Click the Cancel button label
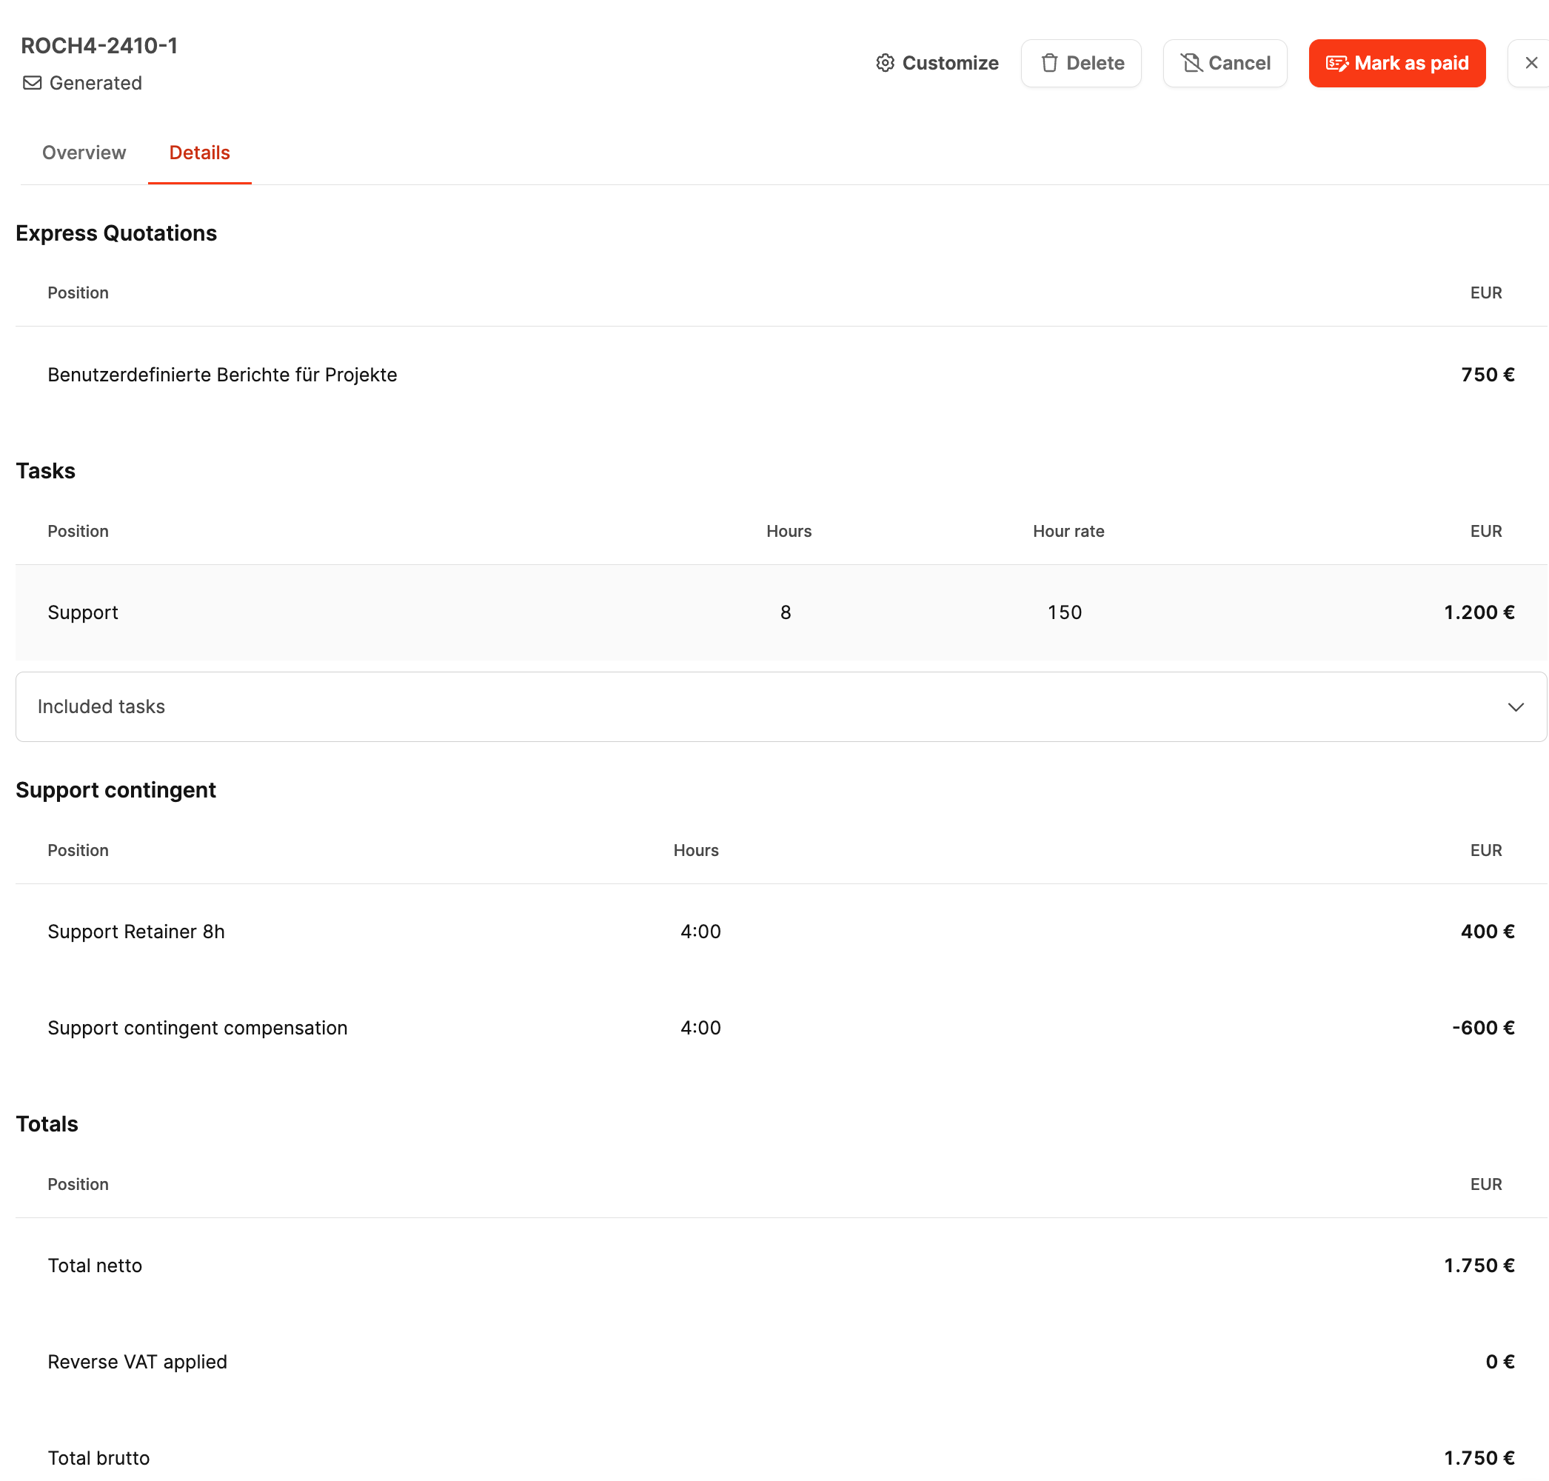 (x=1238, y=63)
